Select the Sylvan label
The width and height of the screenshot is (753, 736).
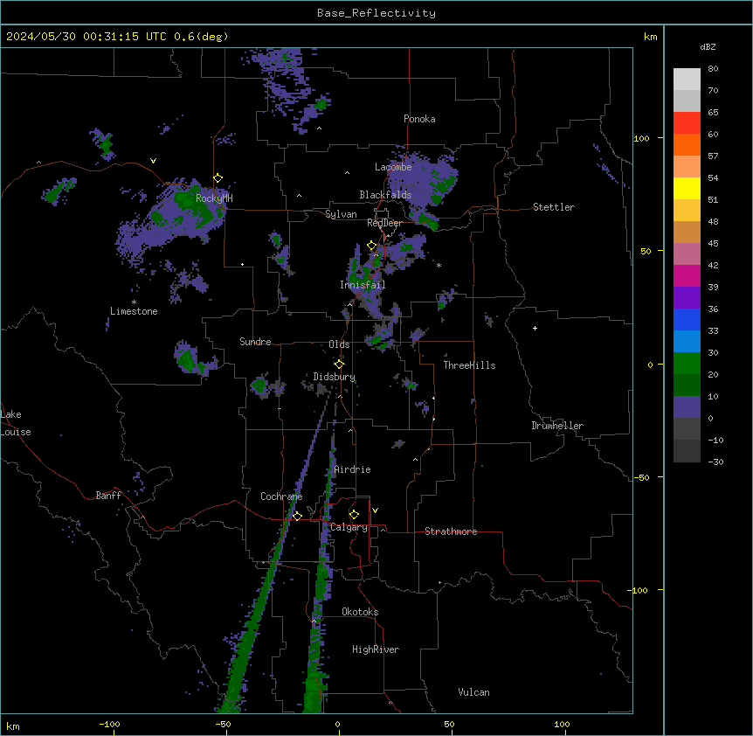tap(341, 214)
